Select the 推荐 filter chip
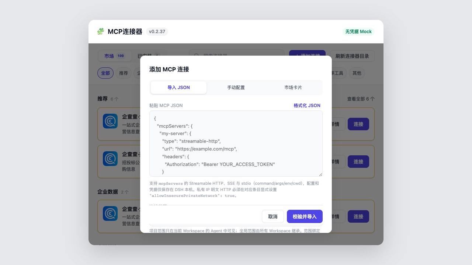The height and width of the screenshot is (265, 472). pos(124,73)
